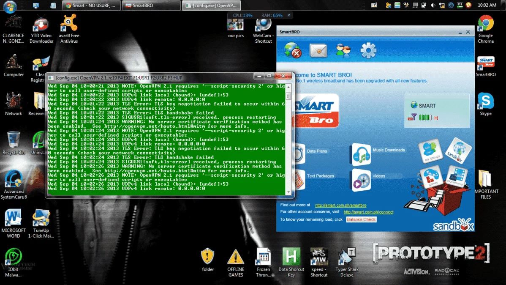Screen dimensions: 506x285
Task: Switch to the Smart - NO USURF taskbar tab
Action: click(91, 5)
